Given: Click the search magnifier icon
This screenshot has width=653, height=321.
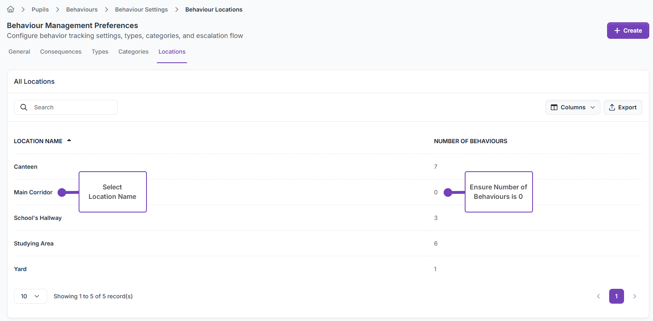Looking at the screenshot, I should click(x=24, y=107).
